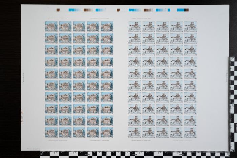The height and width of the screenshot is (158, 237).
Task: Click the top-left stamp of the left pane
Action: point(51,26)
